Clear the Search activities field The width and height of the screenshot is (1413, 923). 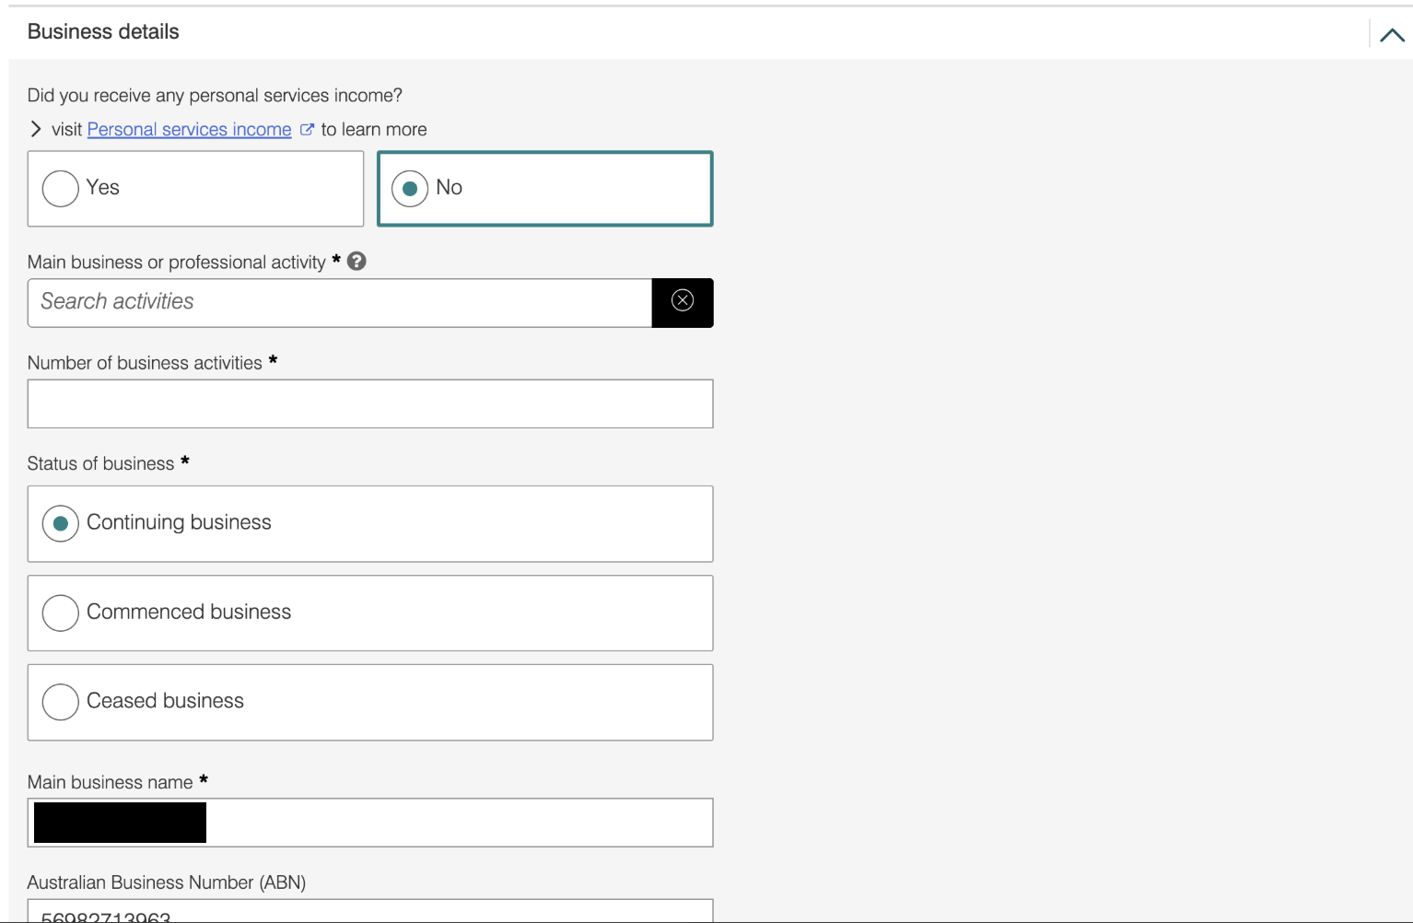[683, 303]
